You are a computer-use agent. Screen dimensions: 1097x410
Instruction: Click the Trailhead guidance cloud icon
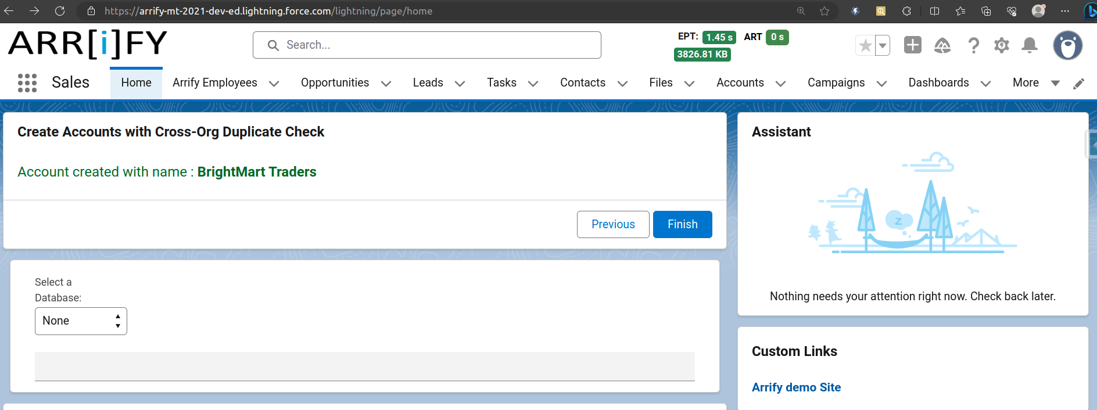942,45
